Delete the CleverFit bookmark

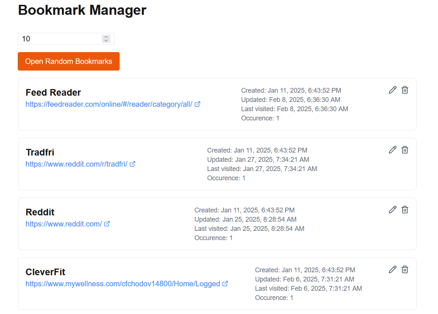[x=405, y=269]
